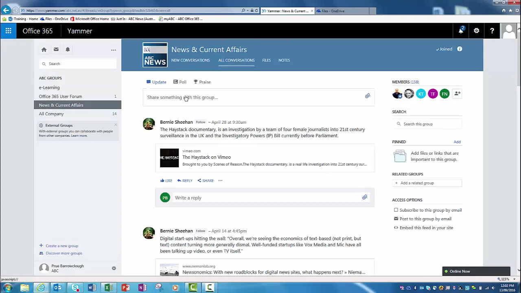Open OneNote from the taskbar
521x293 pixels.
pyautogui.click(x=142, y=288)
